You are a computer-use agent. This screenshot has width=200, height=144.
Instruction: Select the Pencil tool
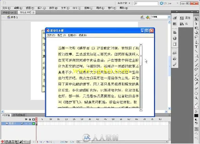tap(196, 60)
